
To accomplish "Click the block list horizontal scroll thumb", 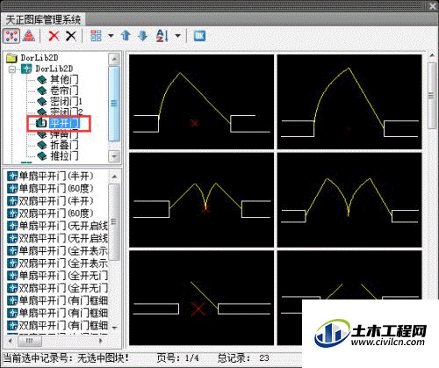I will (30, 341).
